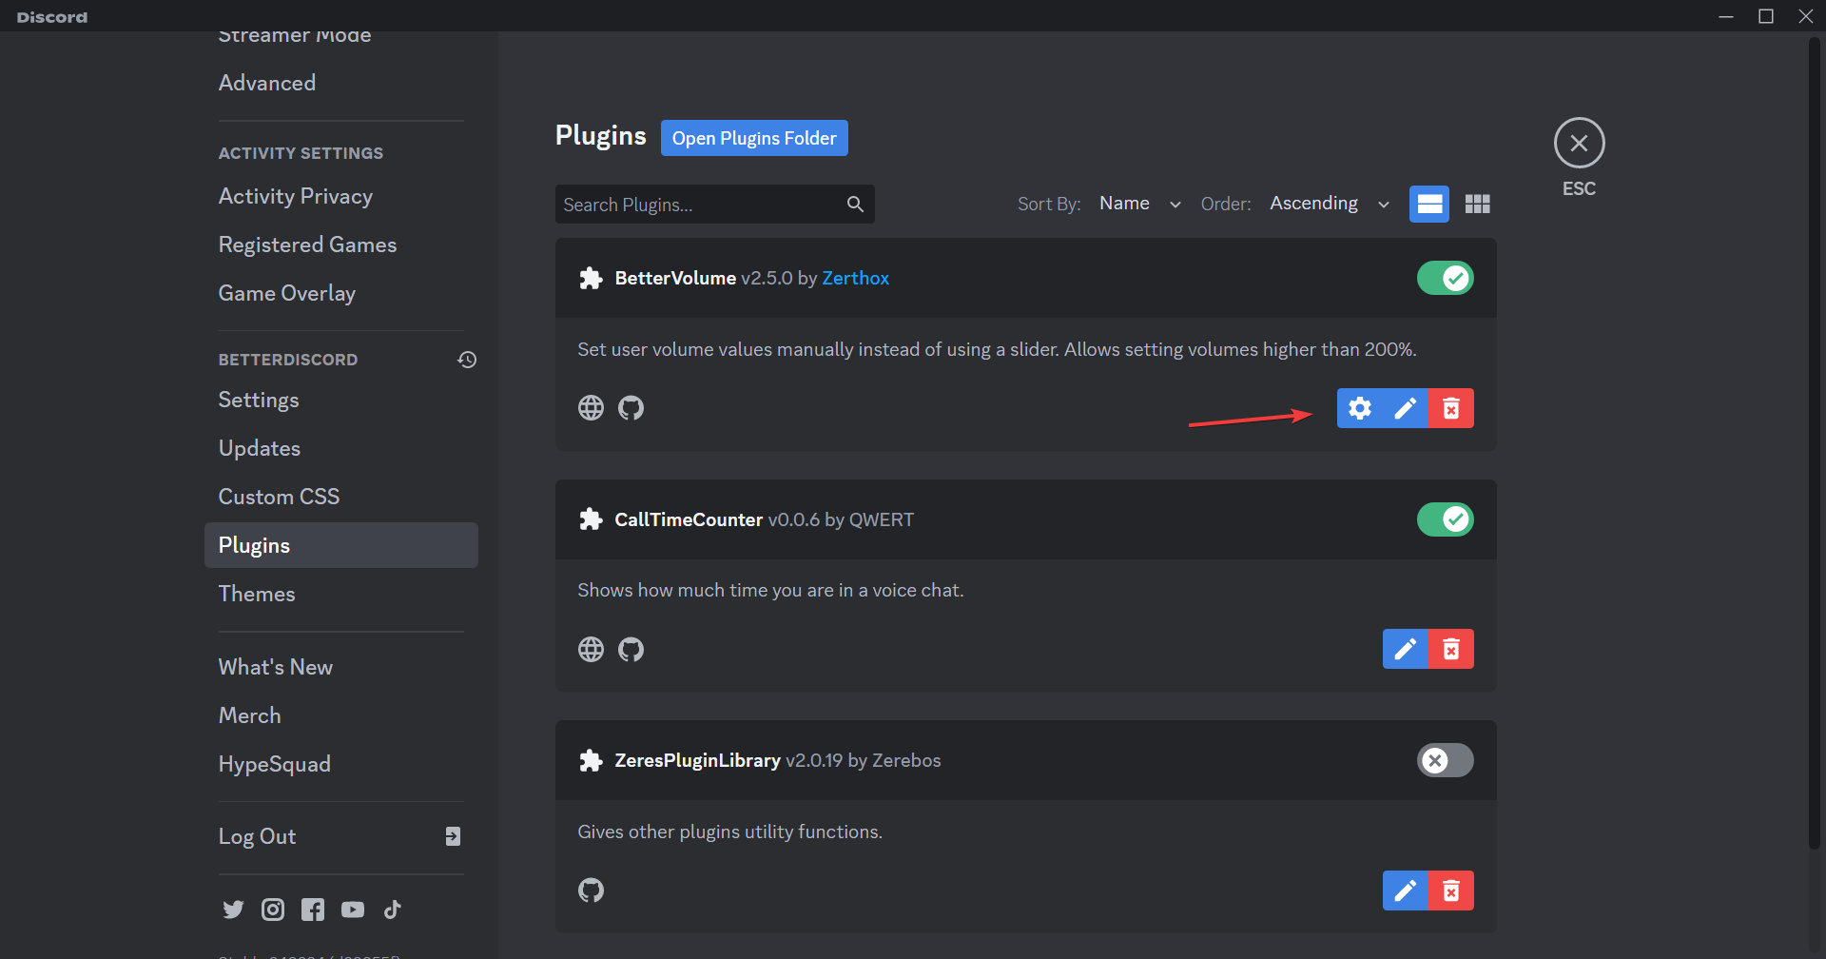Open Discord's Twitter page

point(233,910)
